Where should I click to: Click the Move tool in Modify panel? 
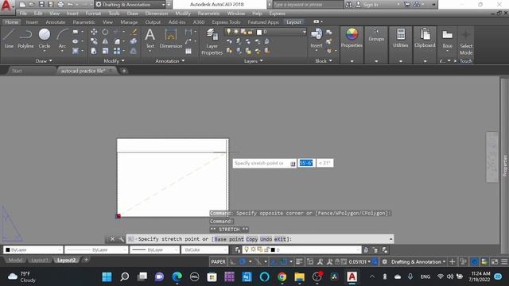pos(94,32)
